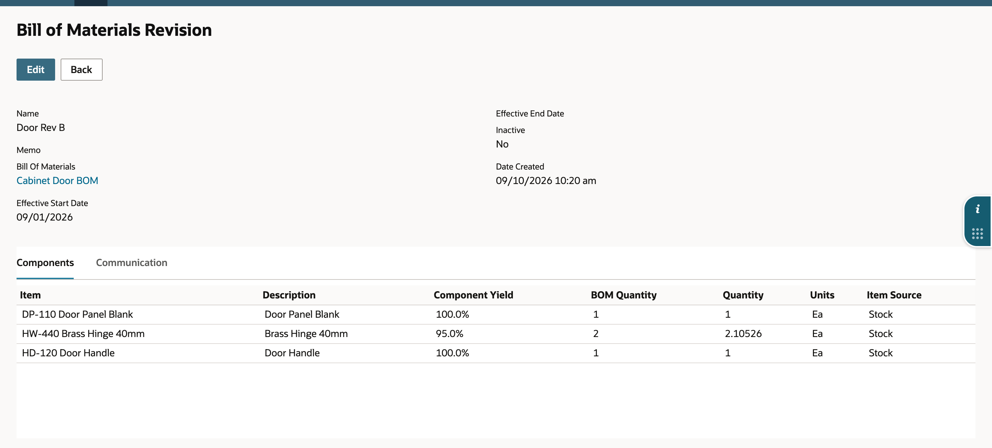Screen dimensions: 992x448
Task: Click the Quantity column header
Action: coord(743,295)
